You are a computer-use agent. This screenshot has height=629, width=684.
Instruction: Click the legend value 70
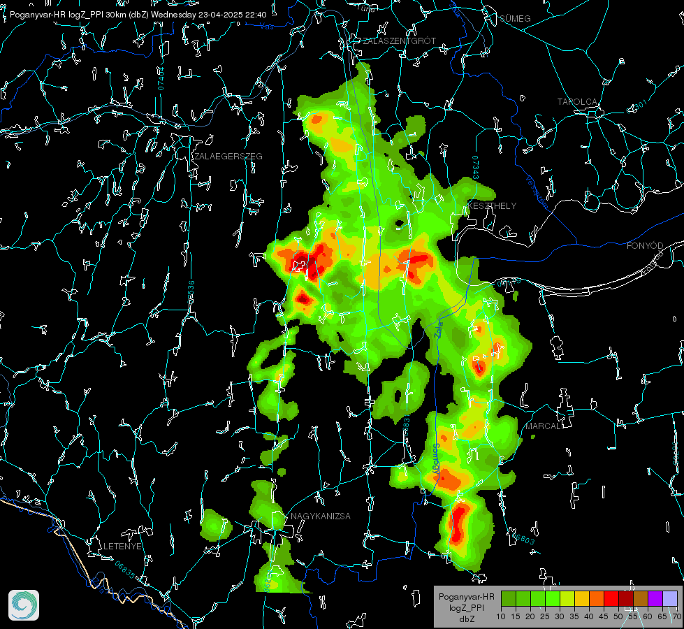[677, 616]
